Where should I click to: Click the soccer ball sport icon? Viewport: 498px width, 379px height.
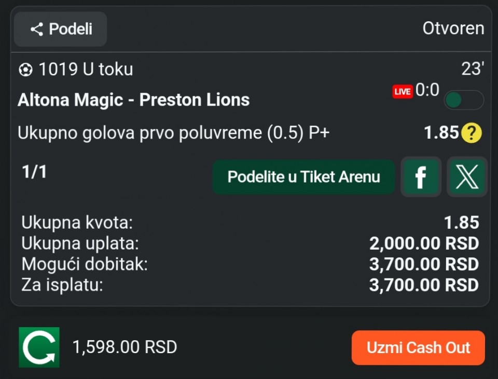[25, 70]
